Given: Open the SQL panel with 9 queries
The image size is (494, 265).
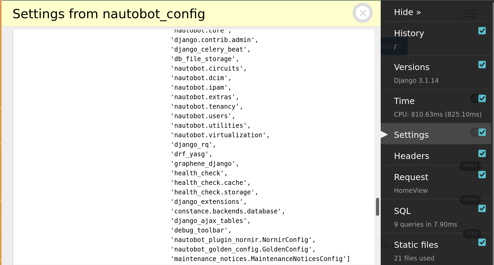Looking at the screenshot, I should pos(402,211).
